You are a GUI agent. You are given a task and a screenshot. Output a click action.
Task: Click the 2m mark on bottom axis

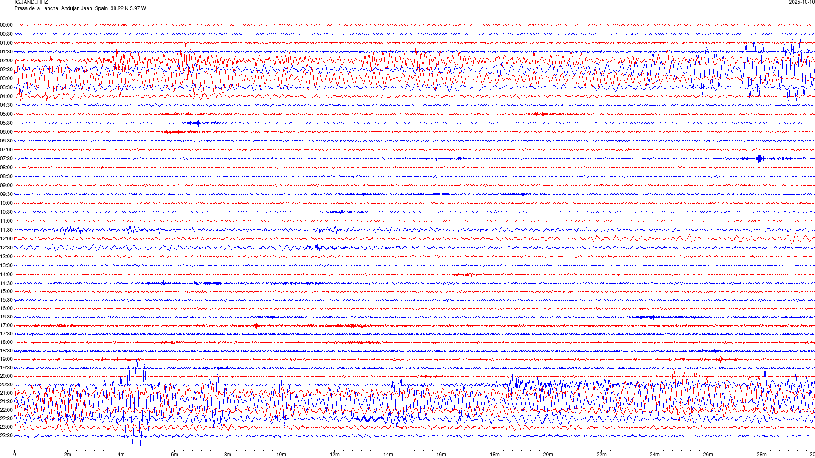[x=67, y=455]
